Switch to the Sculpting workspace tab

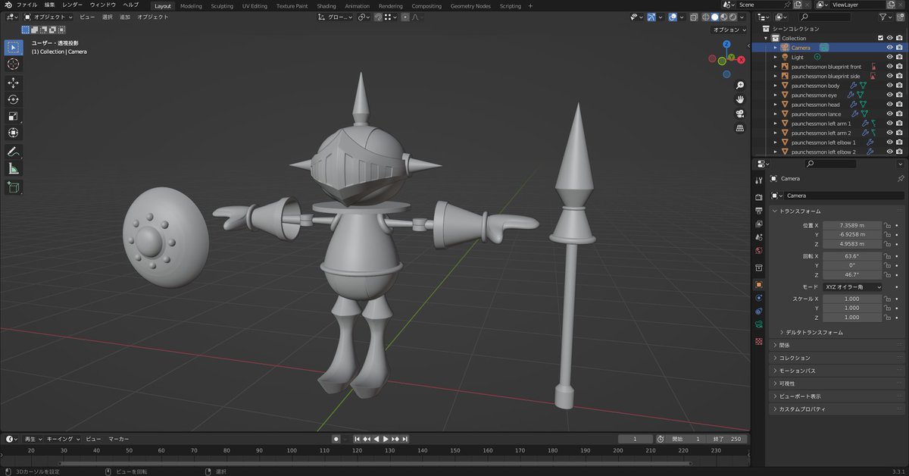222,5
